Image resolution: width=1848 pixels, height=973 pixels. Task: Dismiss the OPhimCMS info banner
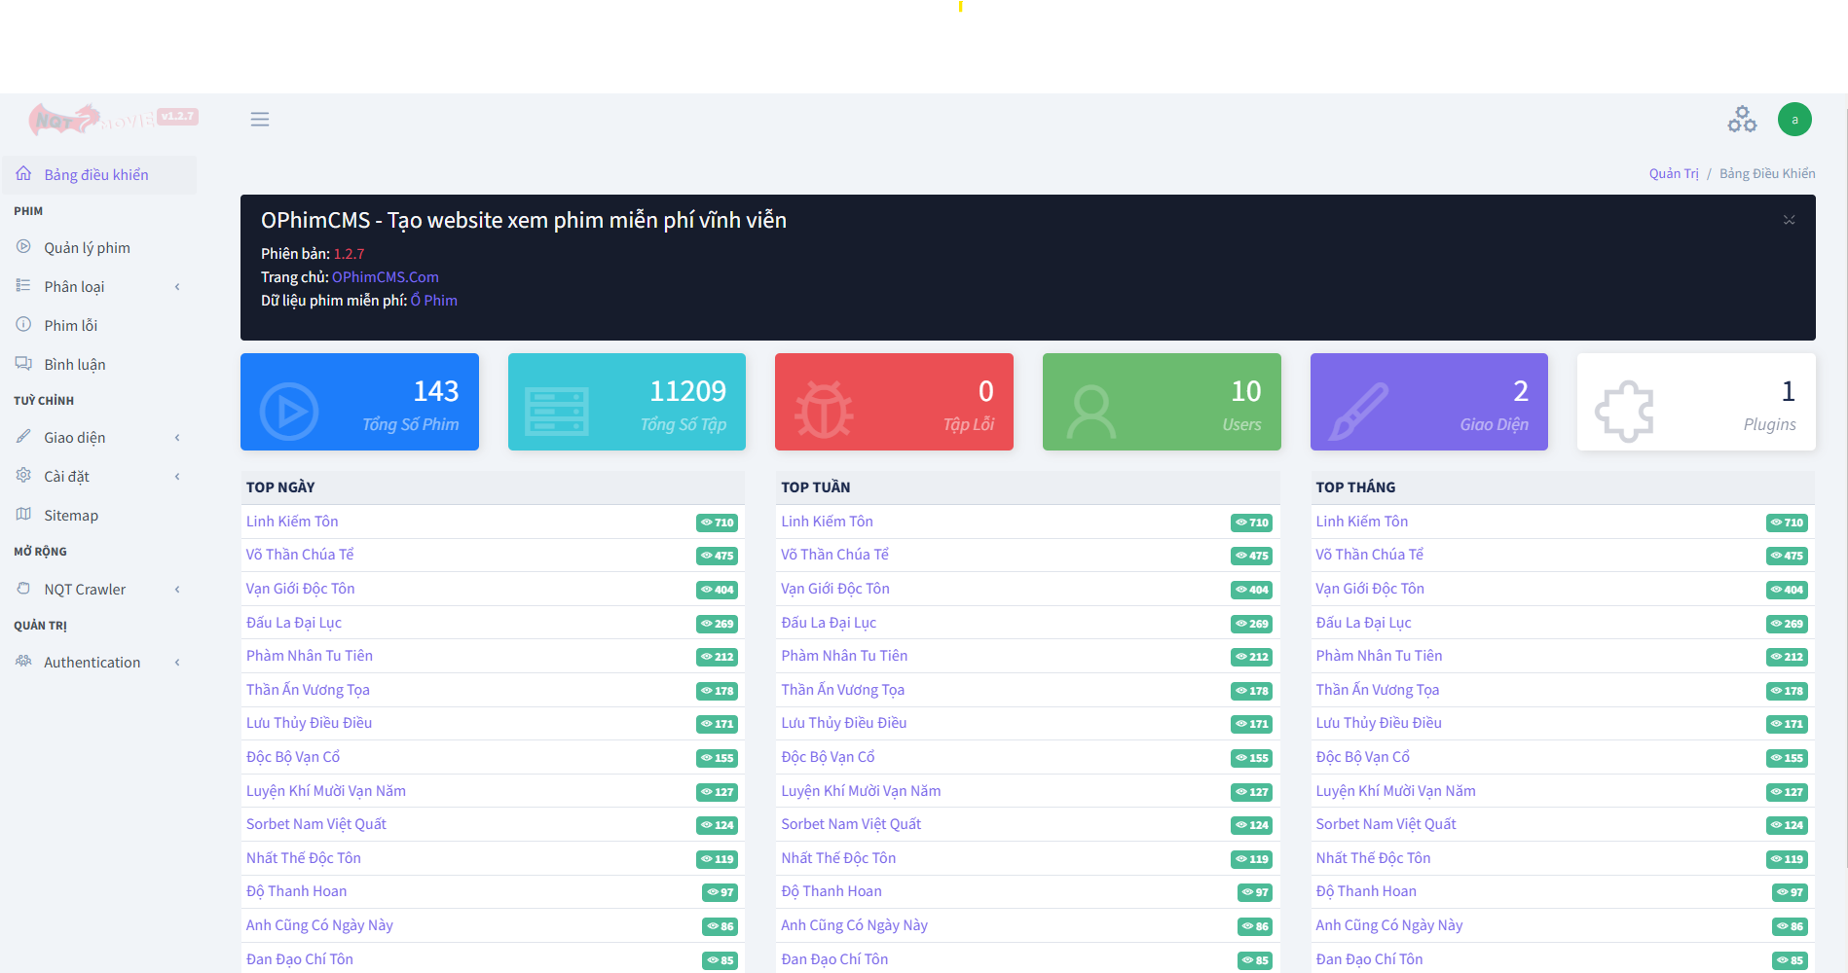pyautogui.click(x=1789, y=220)
